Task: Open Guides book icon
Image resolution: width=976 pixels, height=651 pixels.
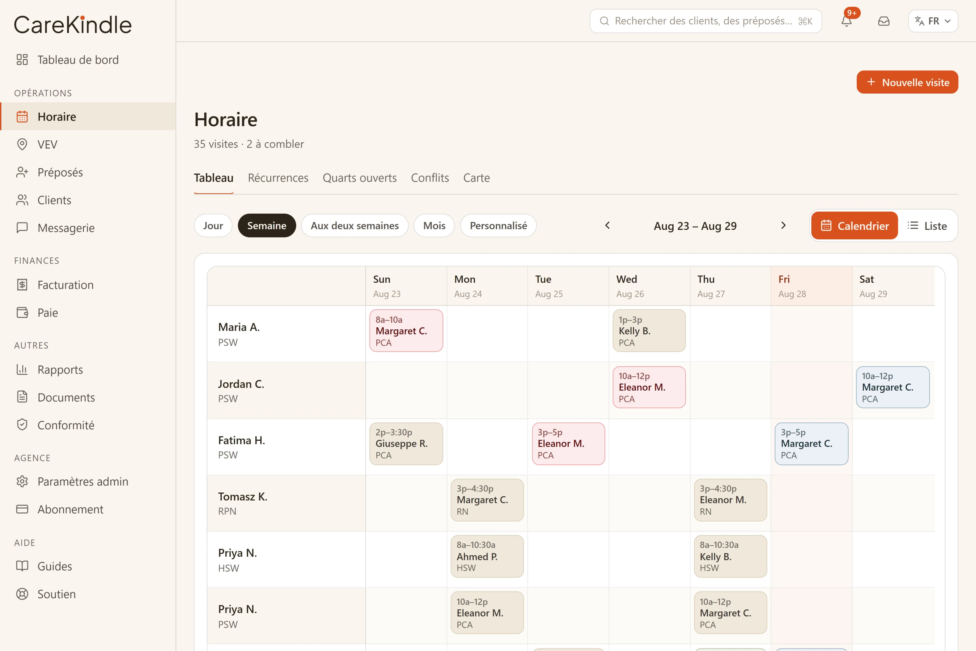Action: (x=22, y=566)
